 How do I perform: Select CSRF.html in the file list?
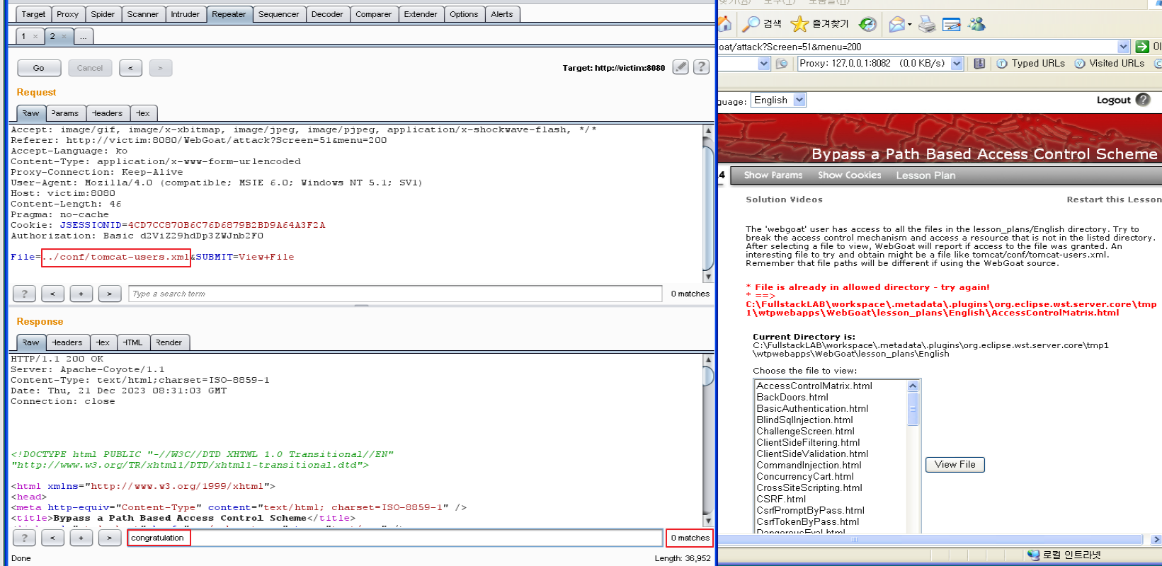pyautogui.click(x=781, y=499)
